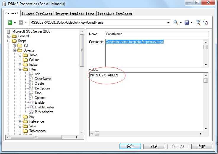Screen dimensions: 218x154
Task: Click the green back navigation arrow icon
Action: (x=10, y=23)
